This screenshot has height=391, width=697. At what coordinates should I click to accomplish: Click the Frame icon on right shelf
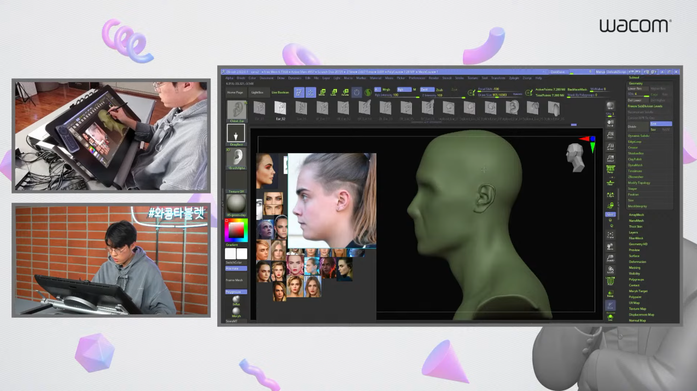click(611, 235)
